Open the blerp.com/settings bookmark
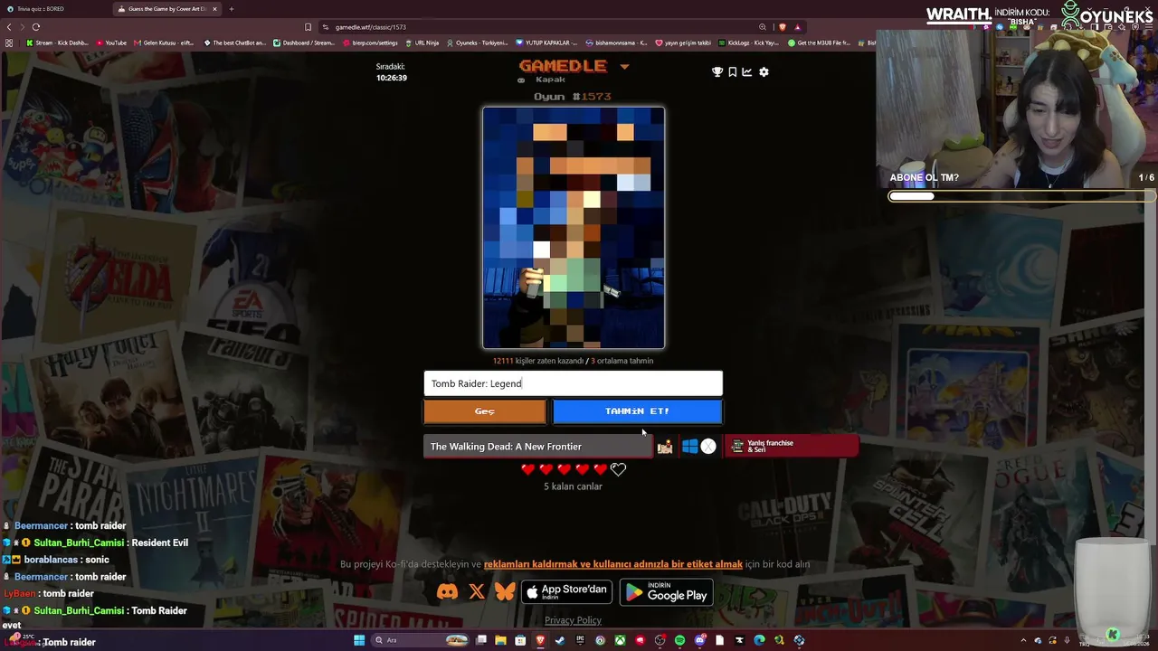 pos(369,42)
